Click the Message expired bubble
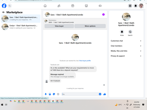 click(x=62, y=75)
